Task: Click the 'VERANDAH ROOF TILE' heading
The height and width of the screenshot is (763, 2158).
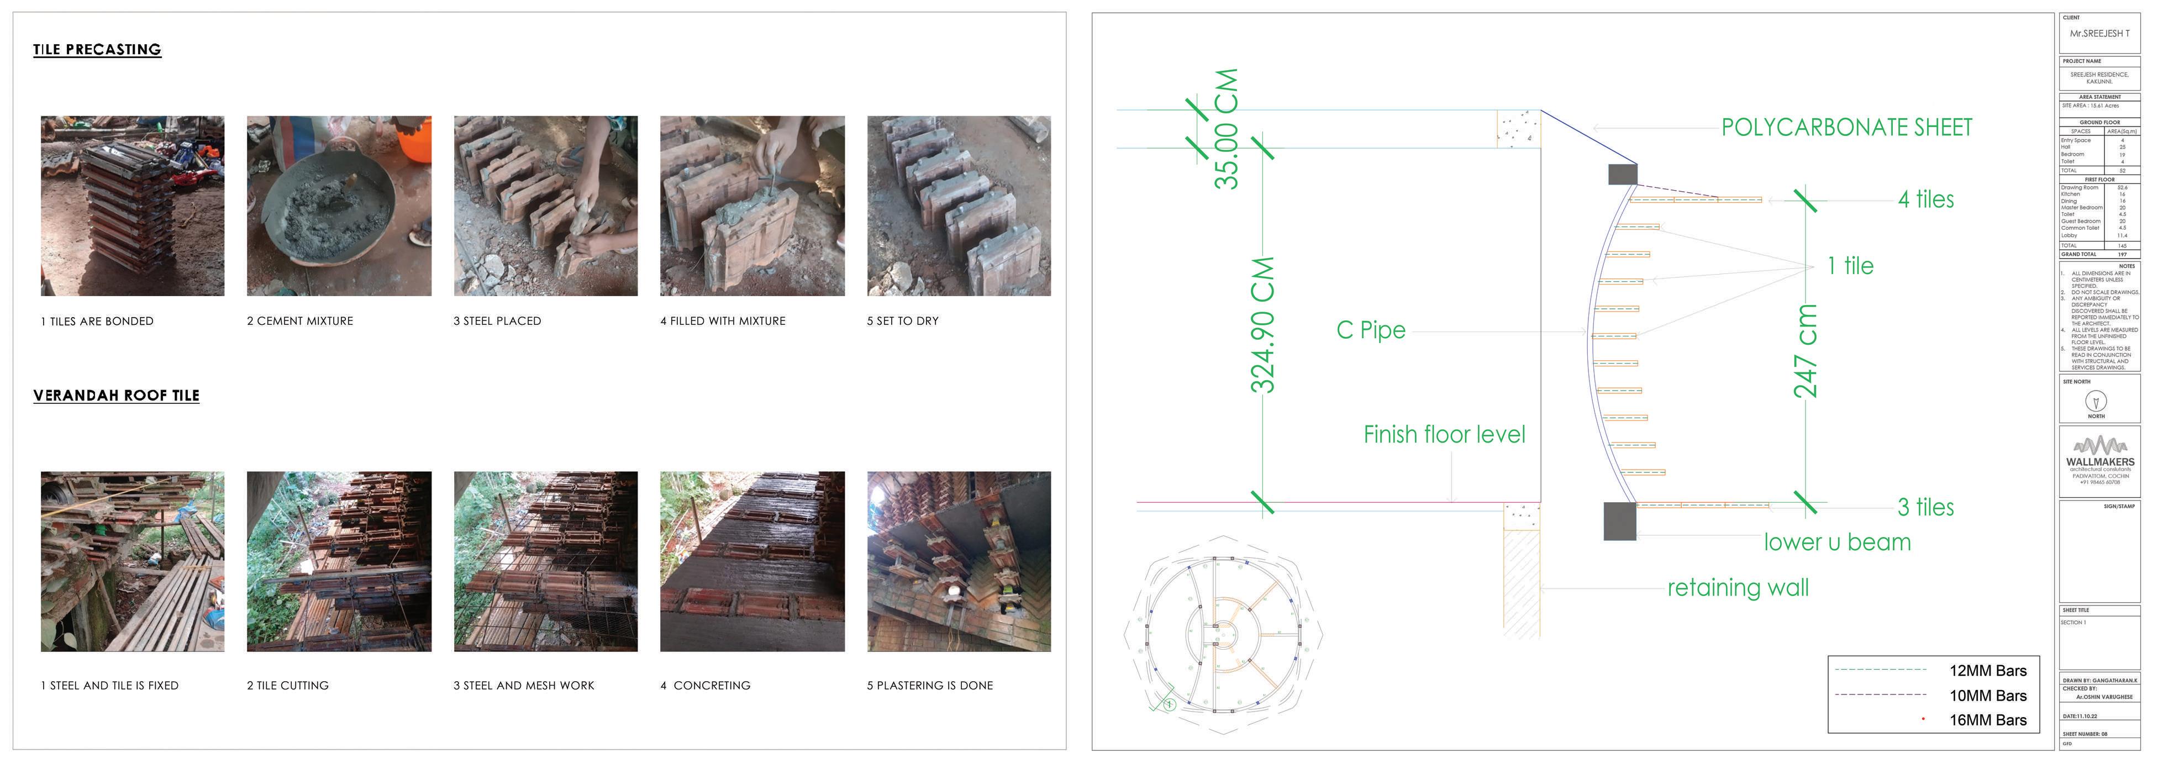Action: pos(117,396)
